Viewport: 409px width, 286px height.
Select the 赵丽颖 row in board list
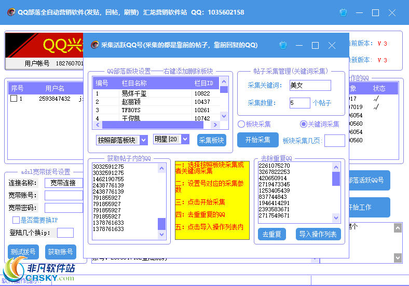click(156, 102)
